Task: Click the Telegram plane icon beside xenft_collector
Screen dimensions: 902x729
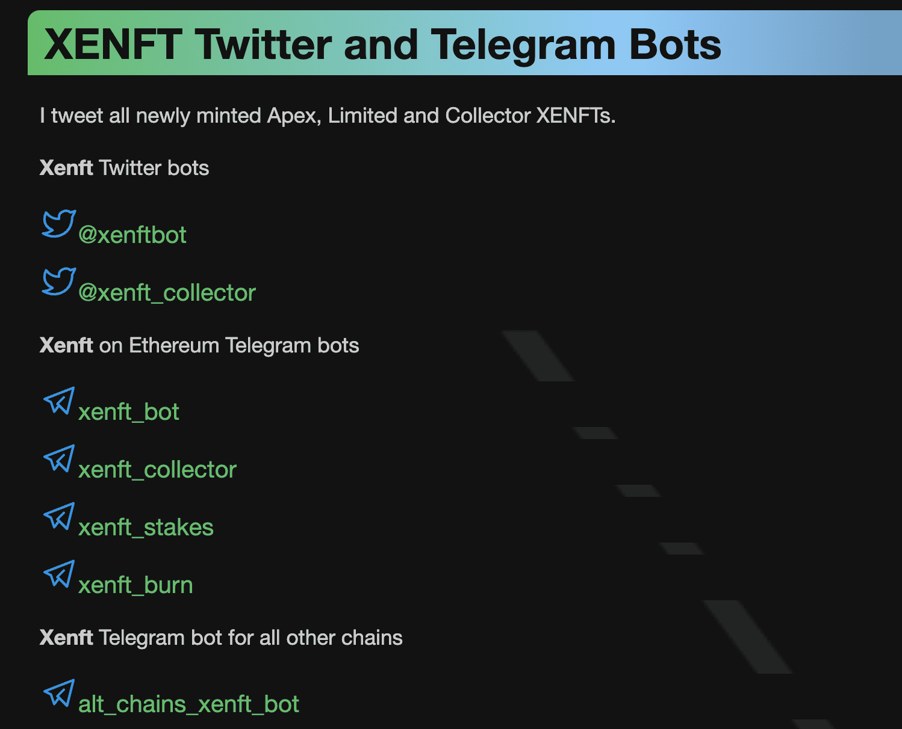Action: pos(59,458)
